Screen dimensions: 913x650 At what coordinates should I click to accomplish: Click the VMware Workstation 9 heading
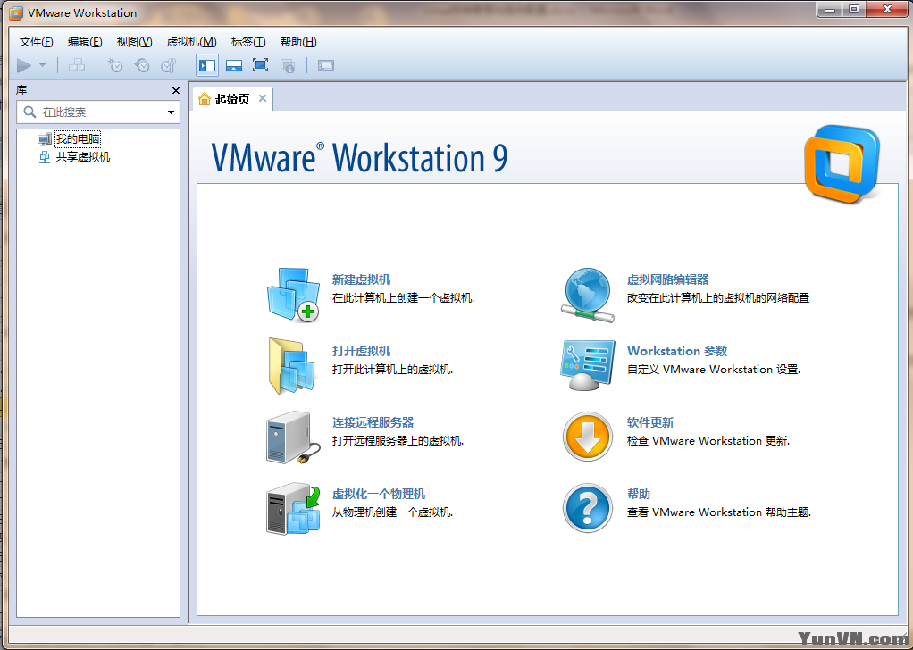(359, 158)
